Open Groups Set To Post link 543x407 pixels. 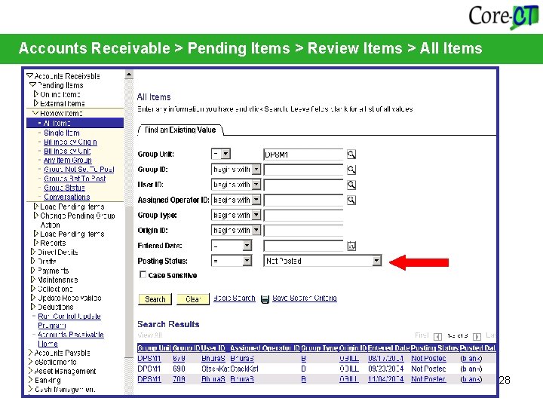75,179
